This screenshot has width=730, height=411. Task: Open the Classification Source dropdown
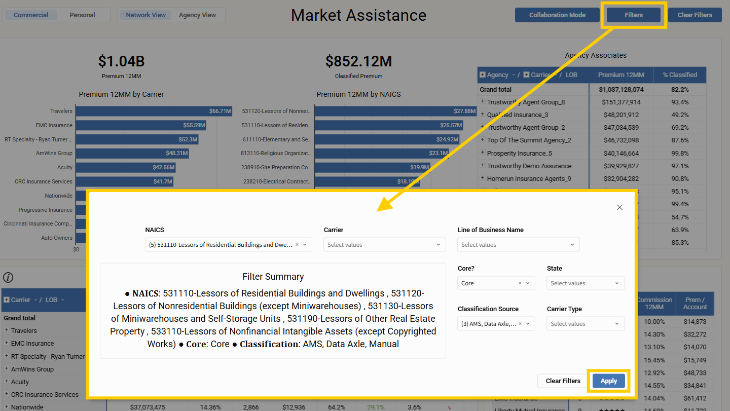coord(528,324)
